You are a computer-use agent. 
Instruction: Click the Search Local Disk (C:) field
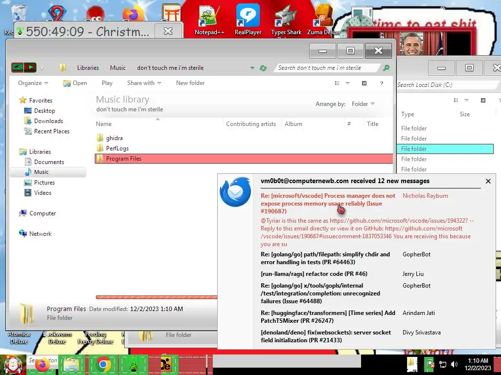click(447, 85)
